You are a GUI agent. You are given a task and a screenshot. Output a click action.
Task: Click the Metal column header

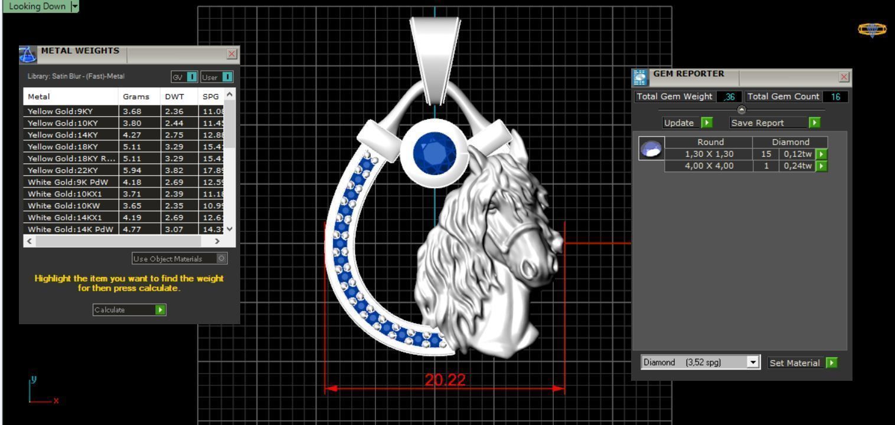click(71, 96)
